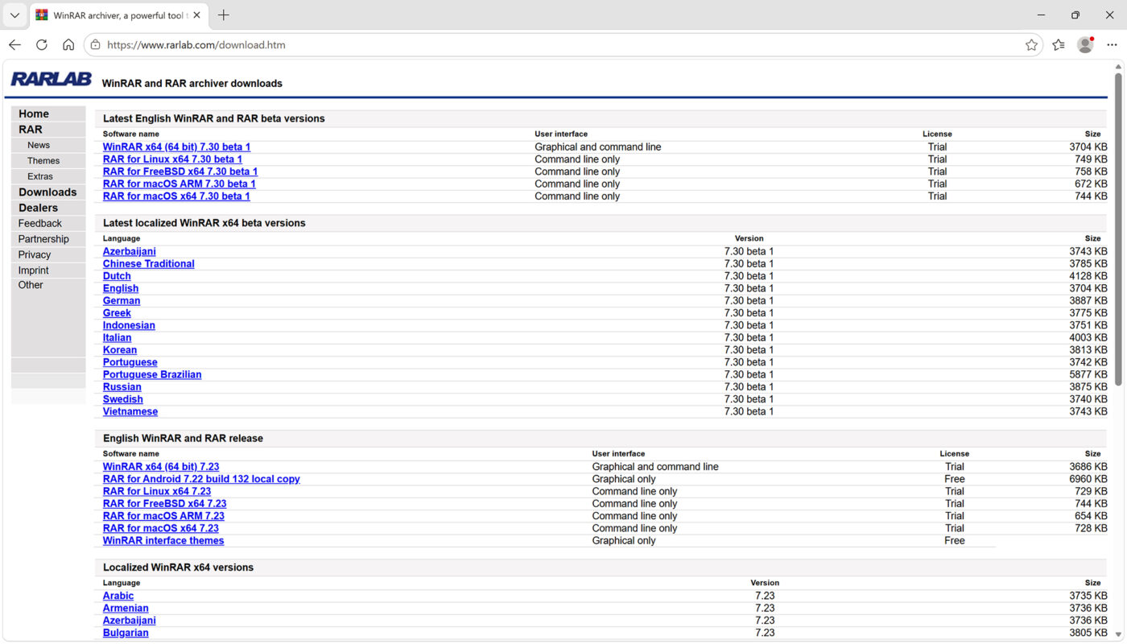Image resolution: width=1127 pixels, height=644 pixels.
Task: Download RAR for Linux x64 7.30 beta 1
Action: pos(172,159)
